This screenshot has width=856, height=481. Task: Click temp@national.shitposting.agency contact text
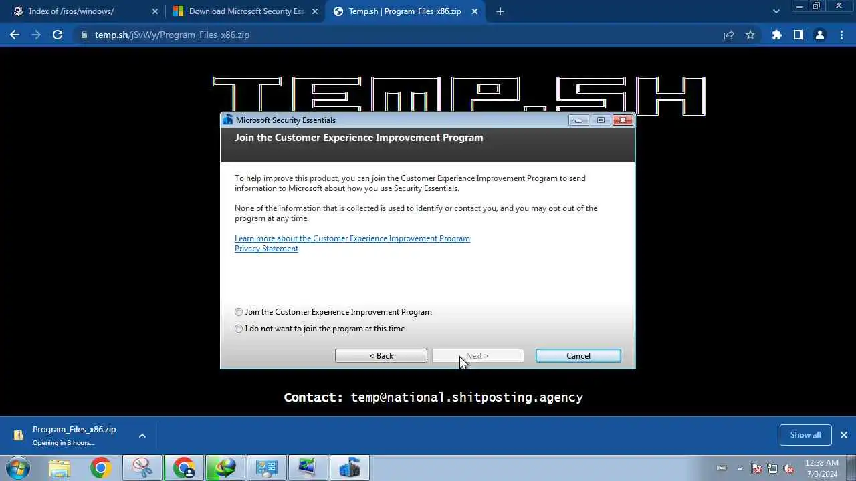tap(467, 397)
